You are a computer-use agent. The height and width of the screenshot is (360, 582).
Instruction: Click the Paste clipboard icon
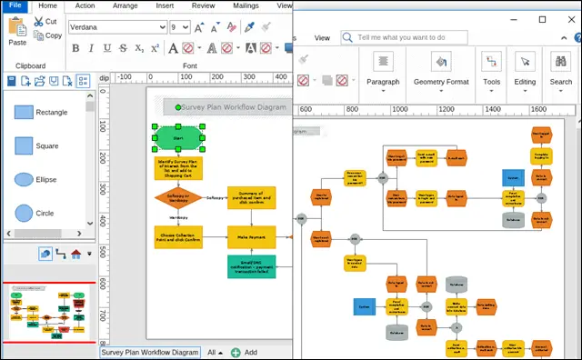pyautogui.click(x=17, y=26)
